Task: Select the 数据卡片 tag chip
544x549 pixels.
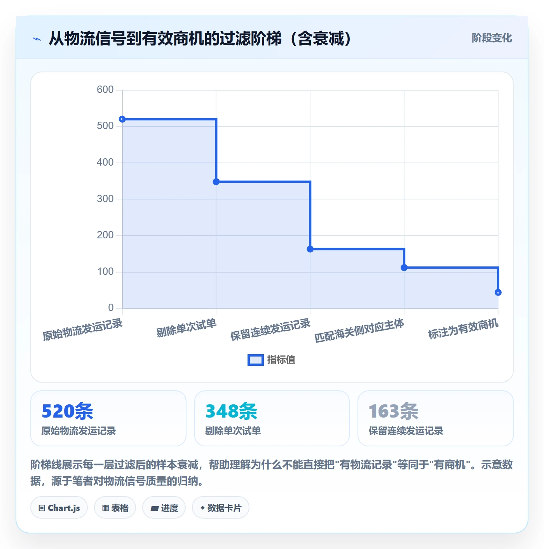Action: 221,507
